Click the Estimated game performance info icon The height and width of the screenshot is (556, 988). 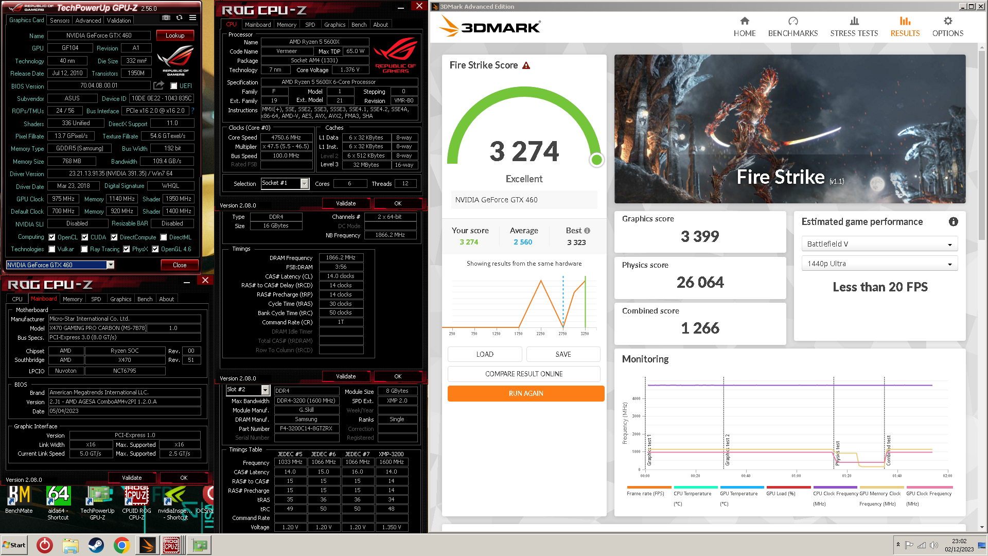[x=953, y=221]
